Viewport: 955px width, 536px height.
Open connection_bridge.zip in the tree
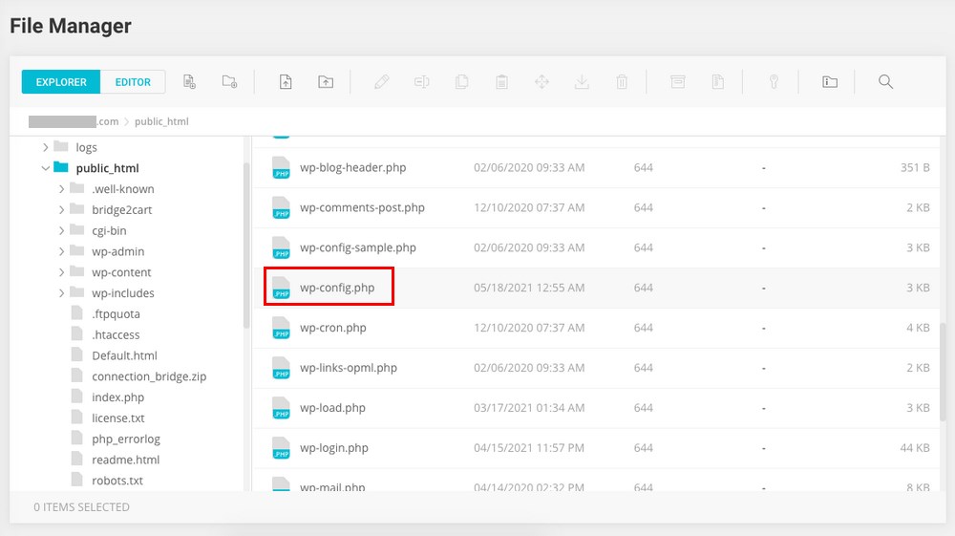[149, 376]
